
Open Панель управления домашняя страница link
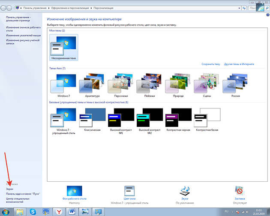(18, 19)
